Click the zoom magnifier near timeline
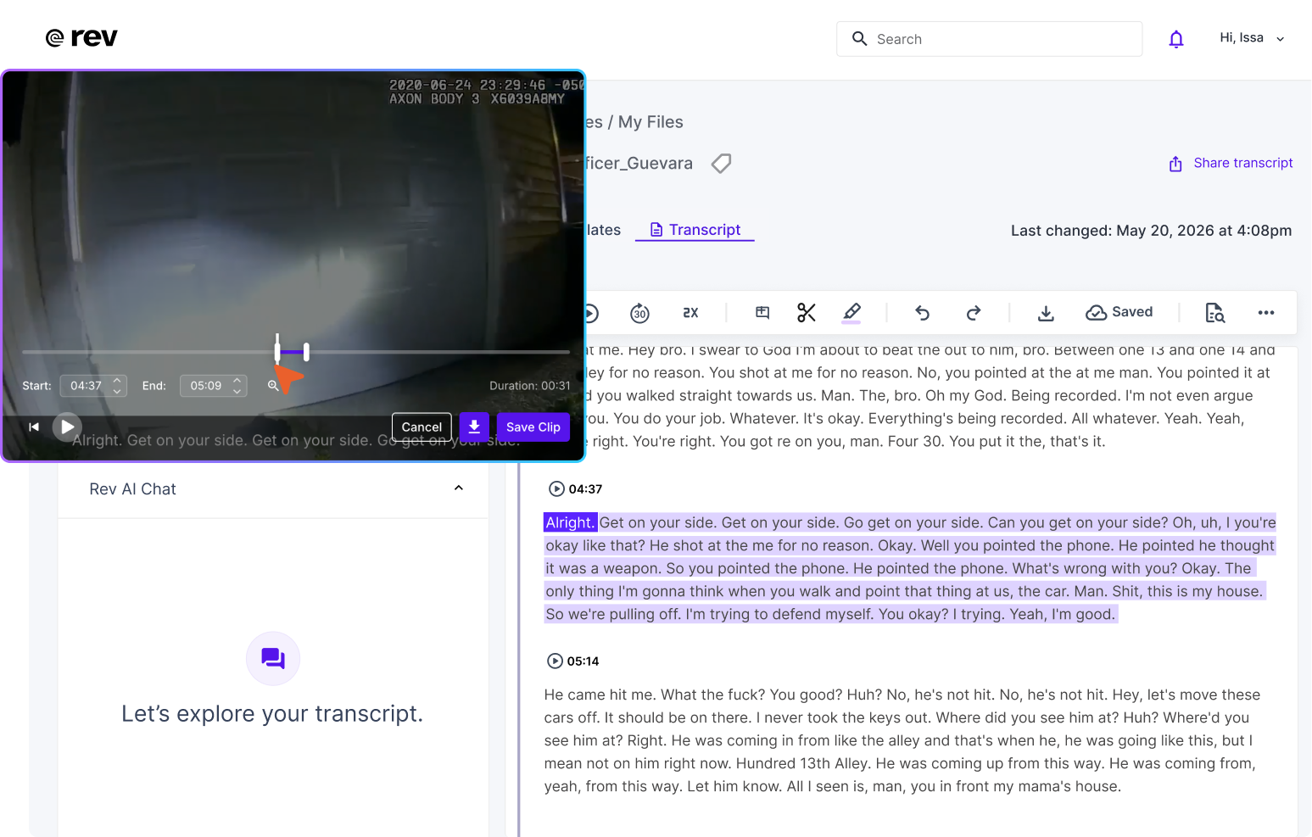Screen dimensions: 1312x837 pos(273,385)
